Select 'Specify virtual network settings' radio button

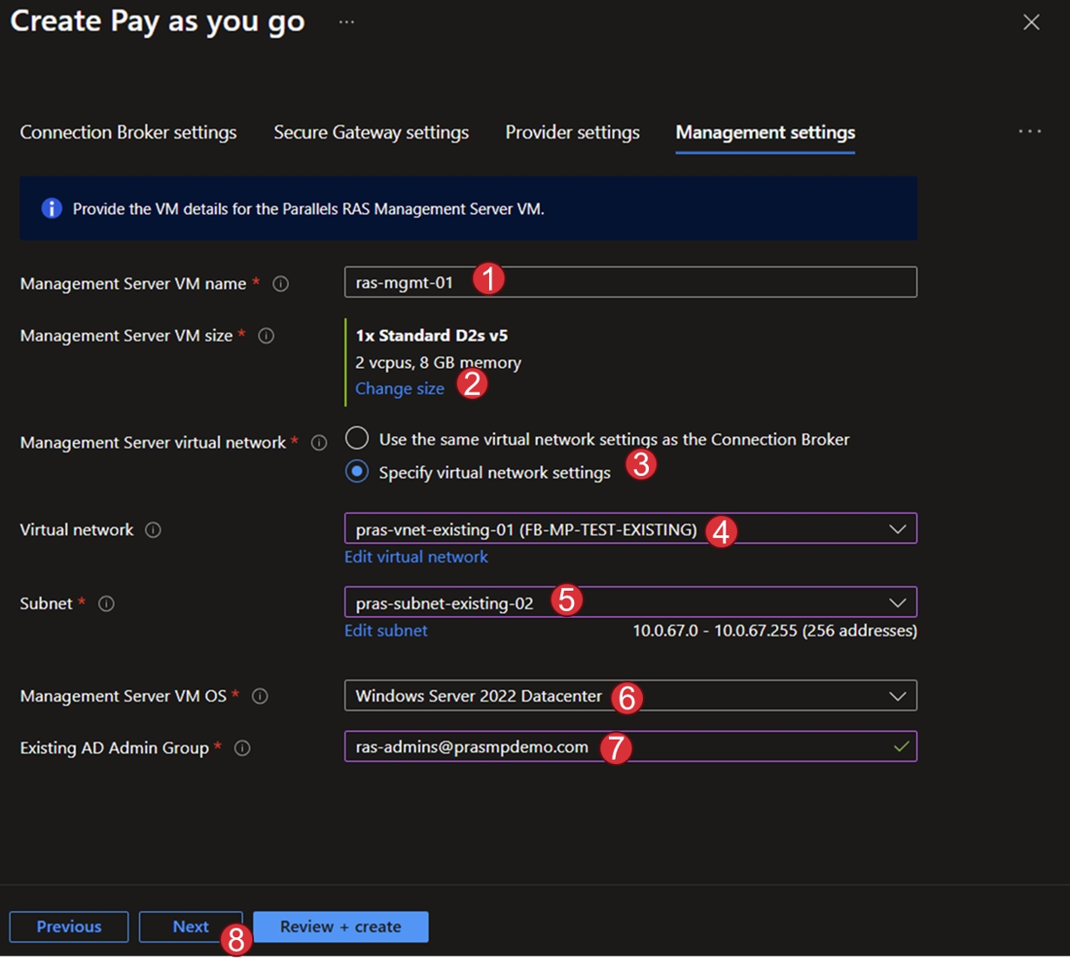357,472
